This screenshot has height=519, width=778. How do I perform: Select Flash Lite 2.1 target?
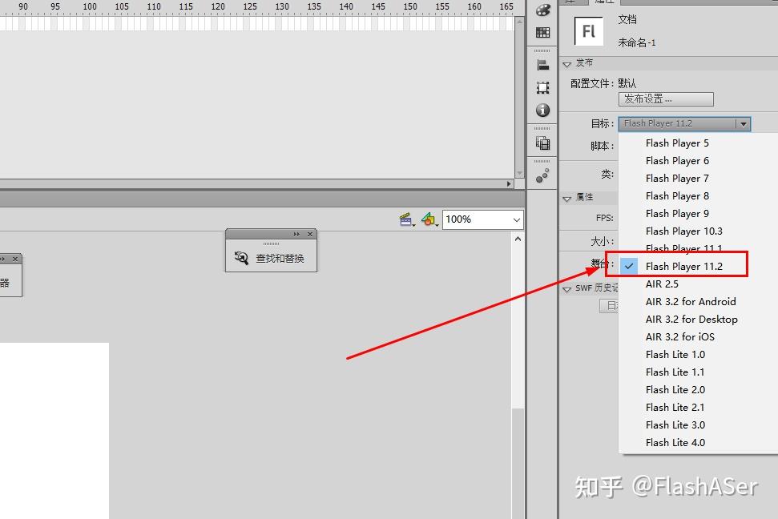675,408
